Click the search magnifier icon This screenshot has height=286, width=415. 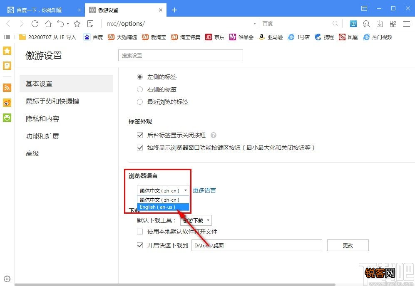pos(335,24)
